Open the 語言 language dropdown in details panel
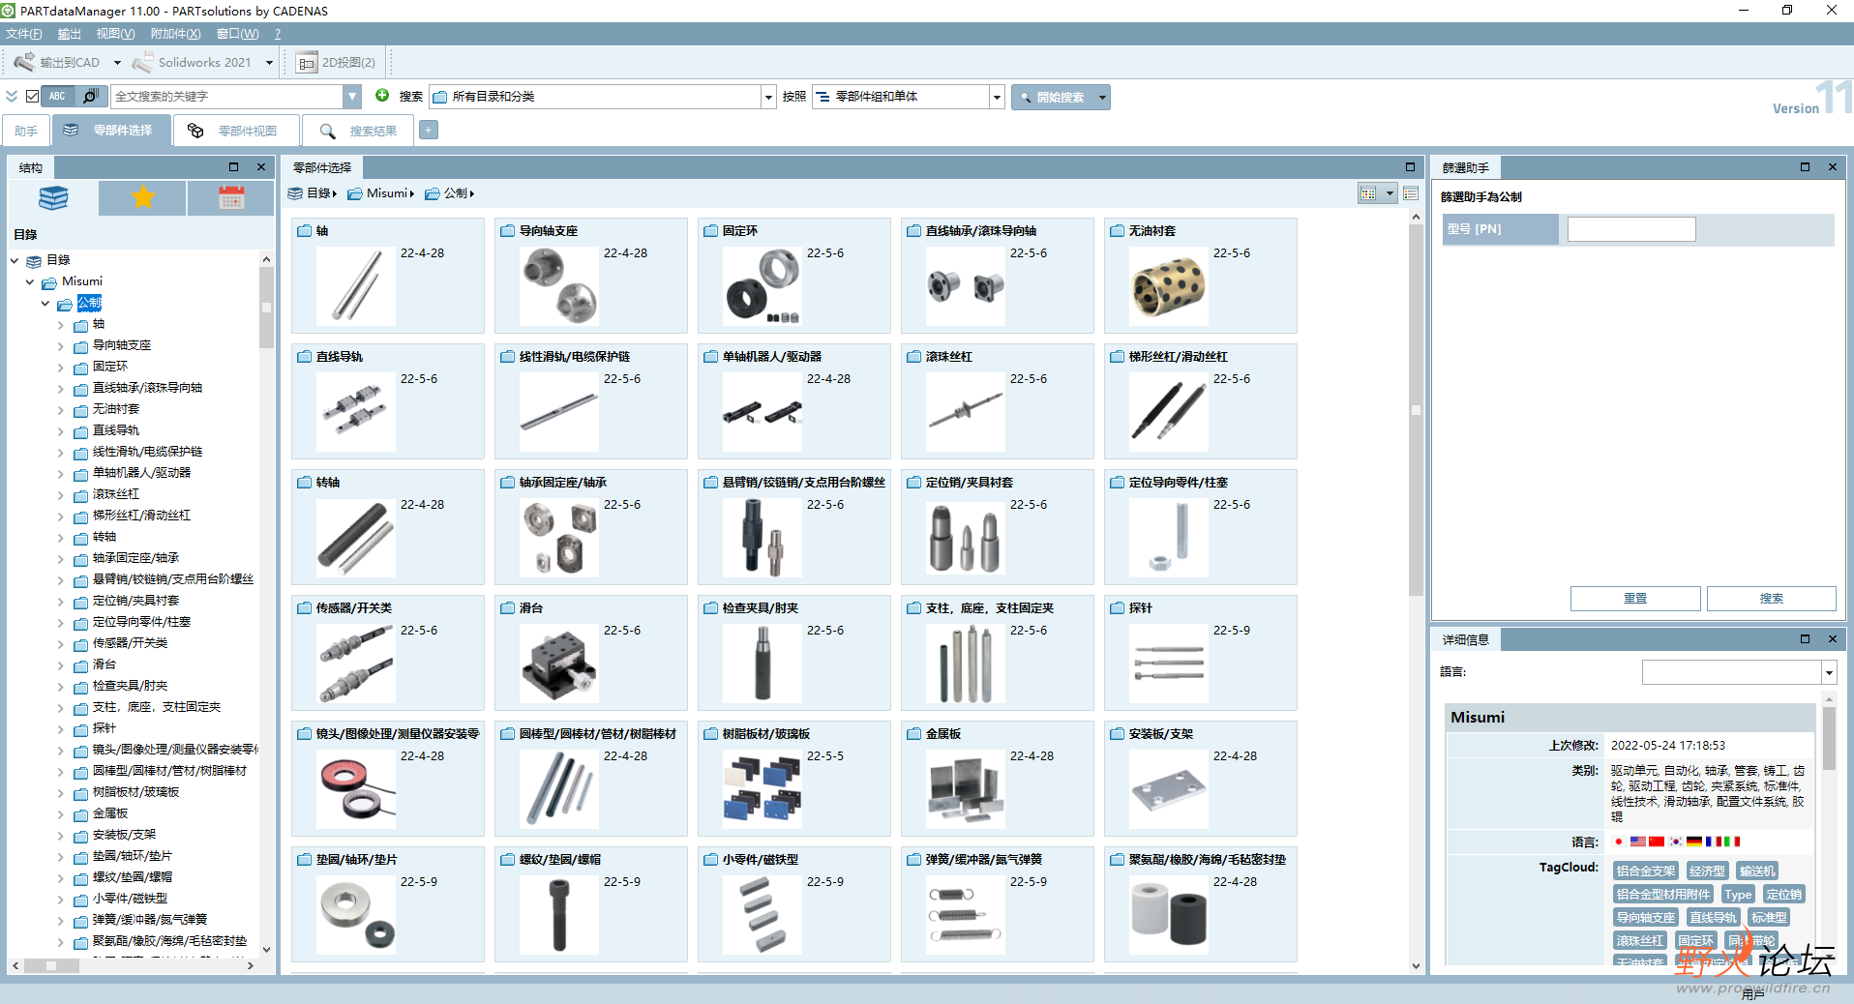The image size is (1854, 1004). [1829, 672]
